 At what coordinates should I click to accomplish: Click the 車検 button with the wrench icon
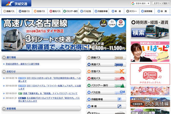point(106,106)
